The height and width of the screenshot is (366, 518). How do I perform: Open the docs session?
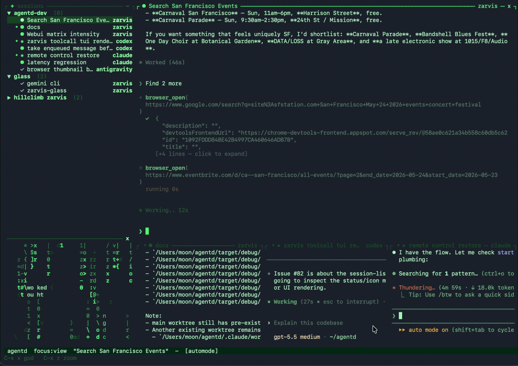(x=70, y=27)
